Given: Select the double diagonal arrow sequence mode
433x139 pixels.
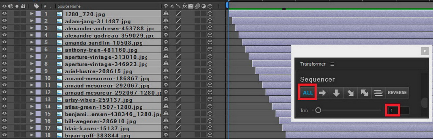Looking at the screenshot, I should pos(364,93).
